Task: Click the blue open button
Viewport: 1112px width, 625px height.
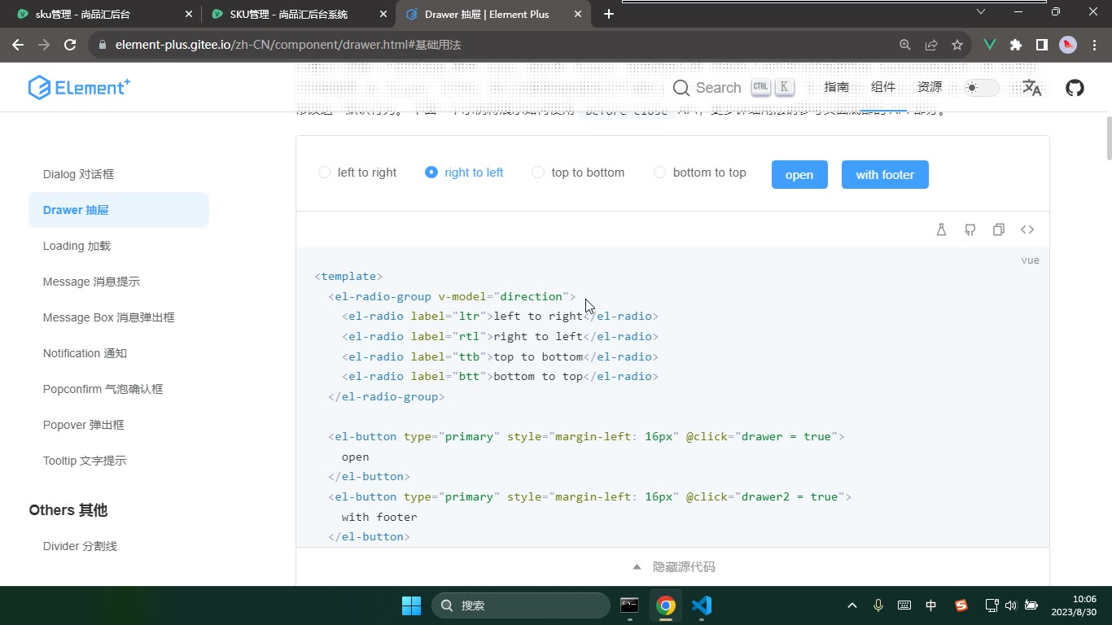Action: point(799,174)
